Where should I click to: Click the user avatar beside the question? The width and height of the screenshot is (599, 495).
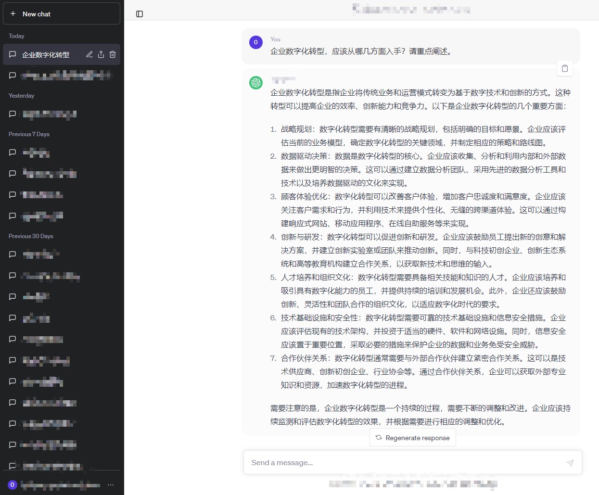point(256,42)
